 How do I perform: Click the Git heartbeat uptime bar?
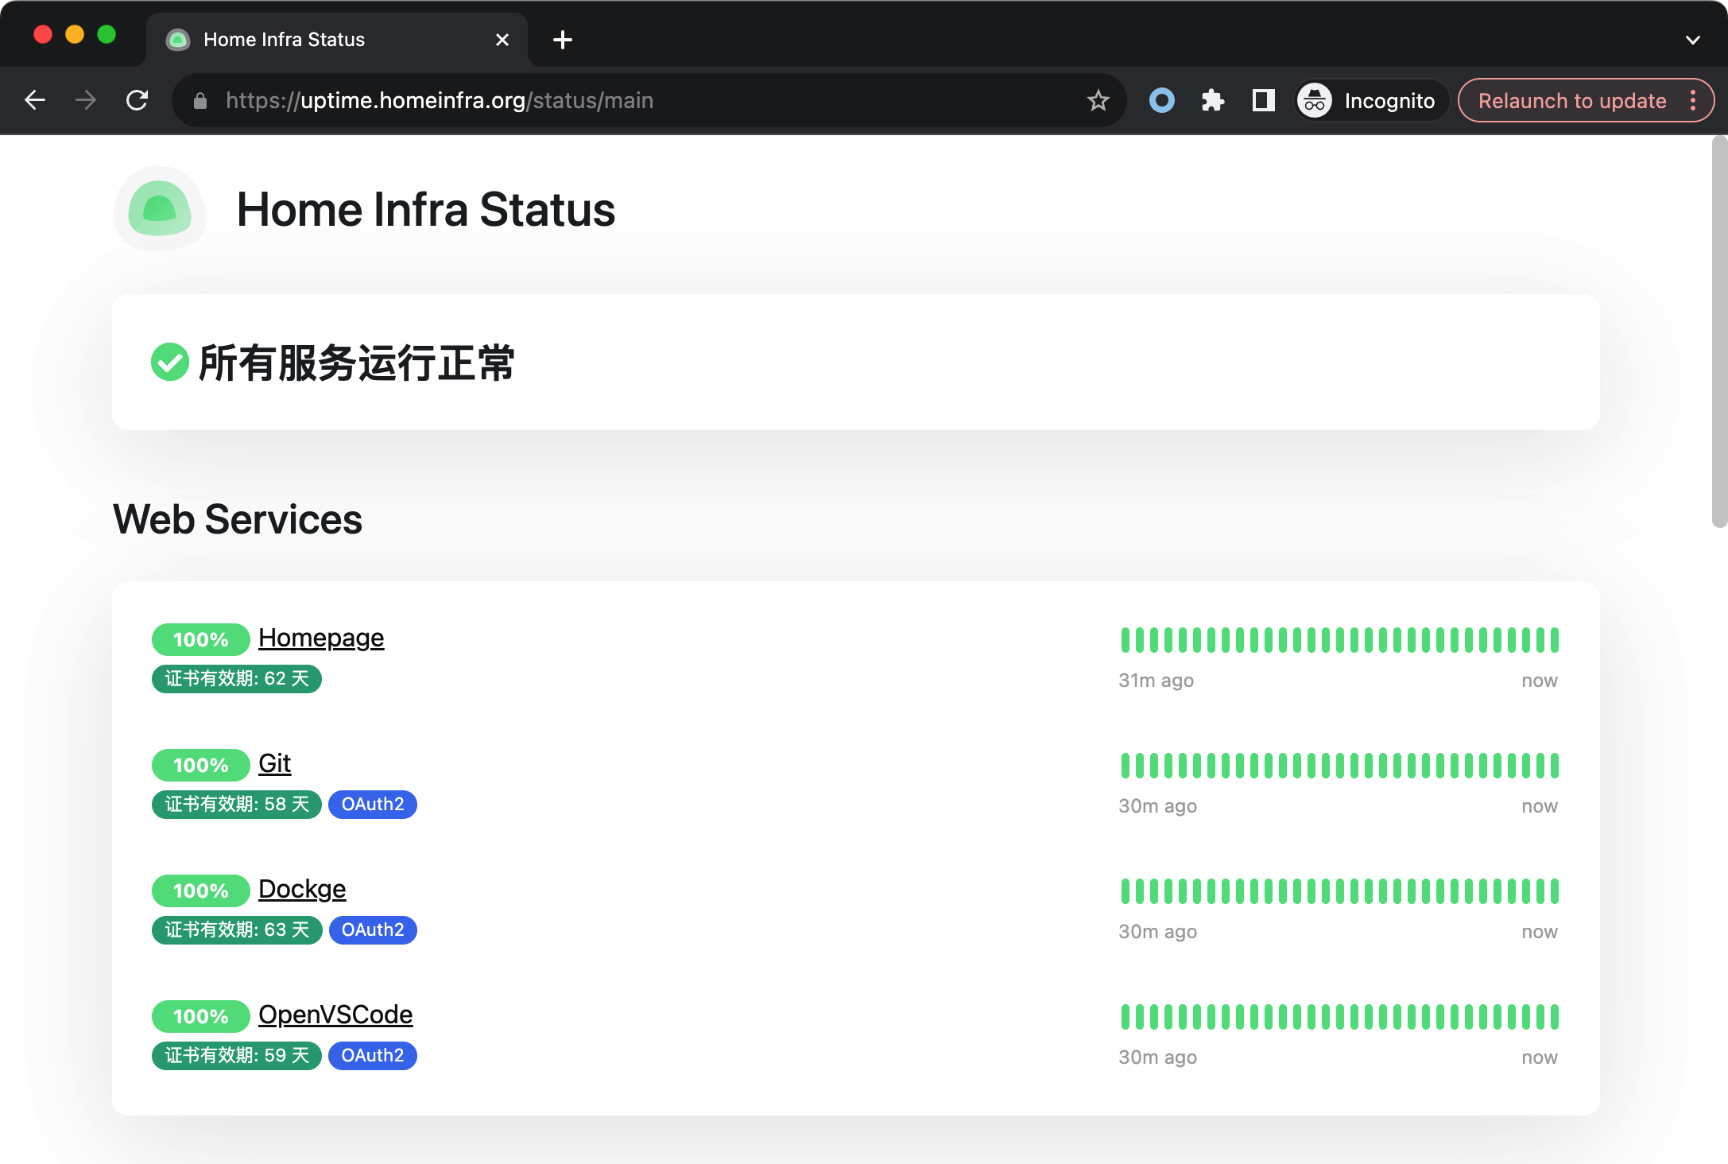1339,766
